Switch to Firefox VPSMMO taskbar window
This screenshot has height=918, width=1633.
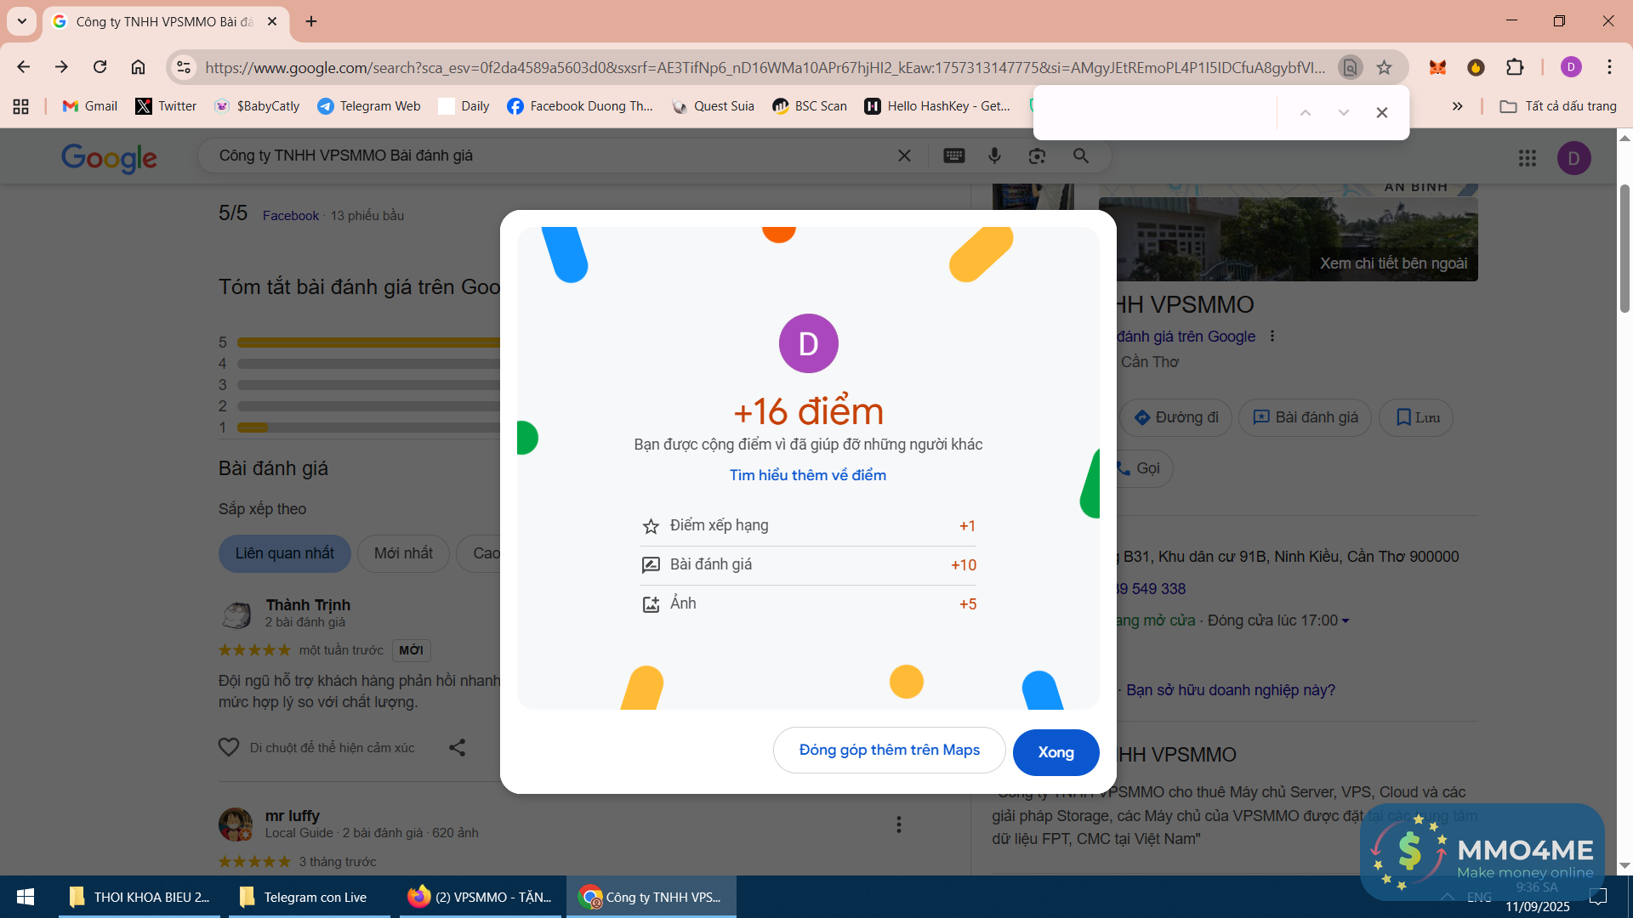(480, 897)
